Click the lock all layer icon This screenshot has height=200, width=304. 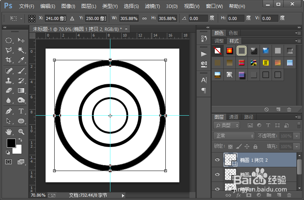pyautogui.click(x=255, y=147)
